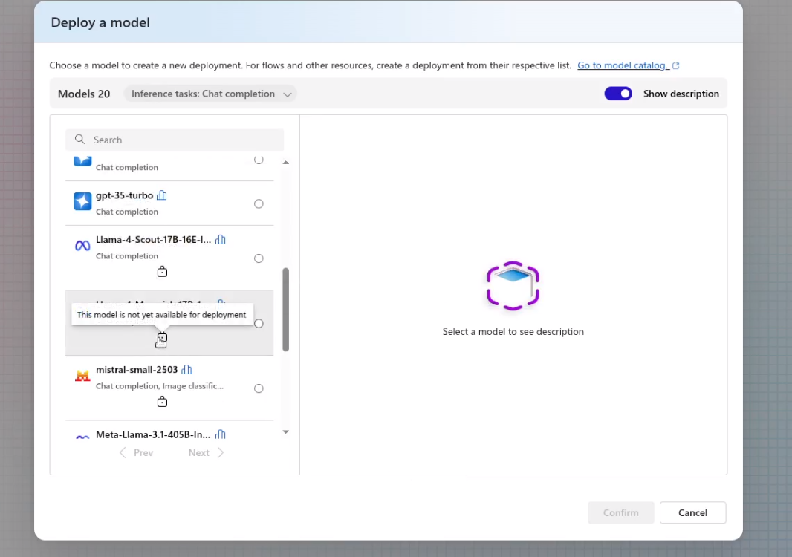Click the Cancel button
Screen dimensions: 792x557
[693, 512]
